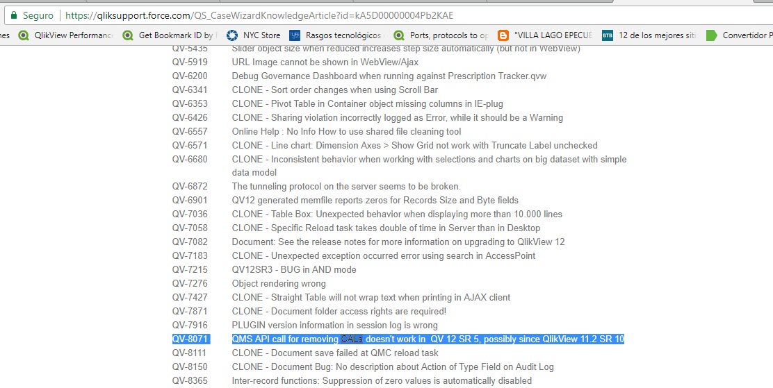Open Rasgos tecnológicos bookmark icon
This screenshot has width=773, height=388.
pyautogui.click(x=295, y=35)
